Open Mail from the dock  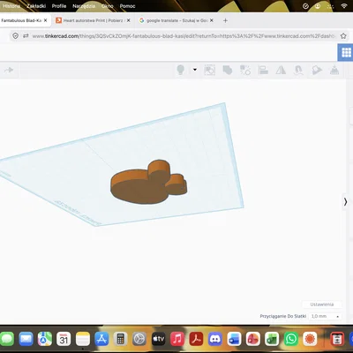26,339
